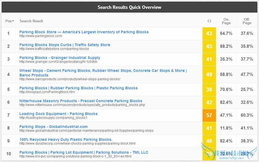
Task: Open the TMI, LLC Parking Solutions link
Action: pyautogui.click(x=84, y=152)
